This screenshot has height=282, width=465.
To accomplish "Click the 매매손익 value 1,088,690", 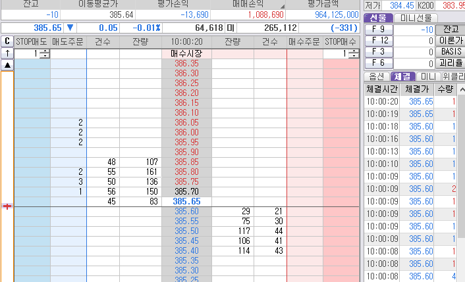I will point(265,14).
